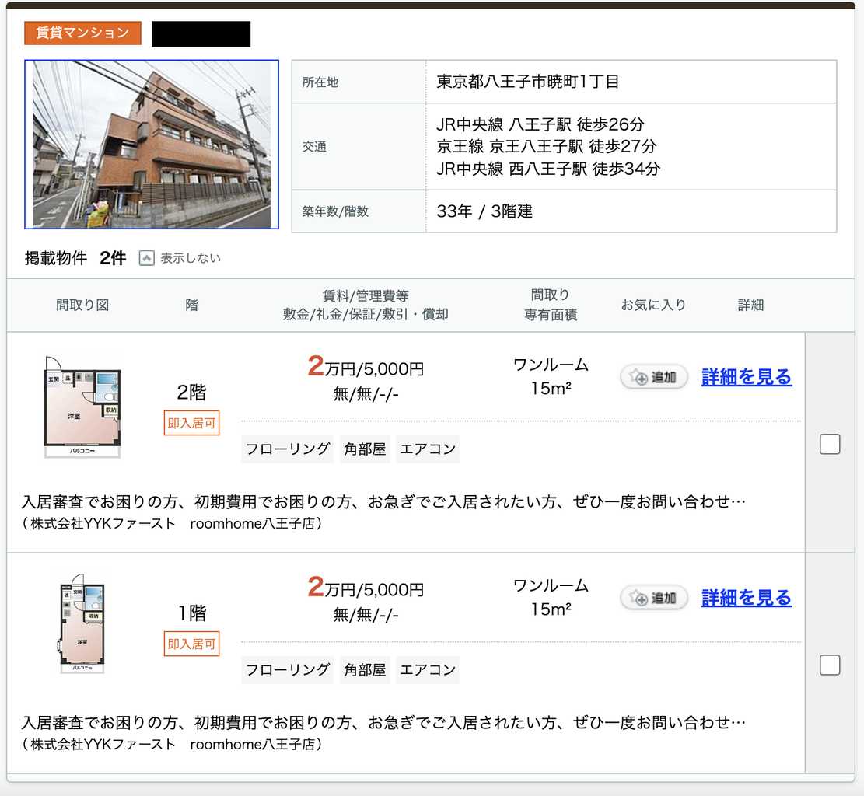The width and height of the screenshot is (864, 796).
Task: Click the agency description under the 1階 listing
Action: (383, 733)
